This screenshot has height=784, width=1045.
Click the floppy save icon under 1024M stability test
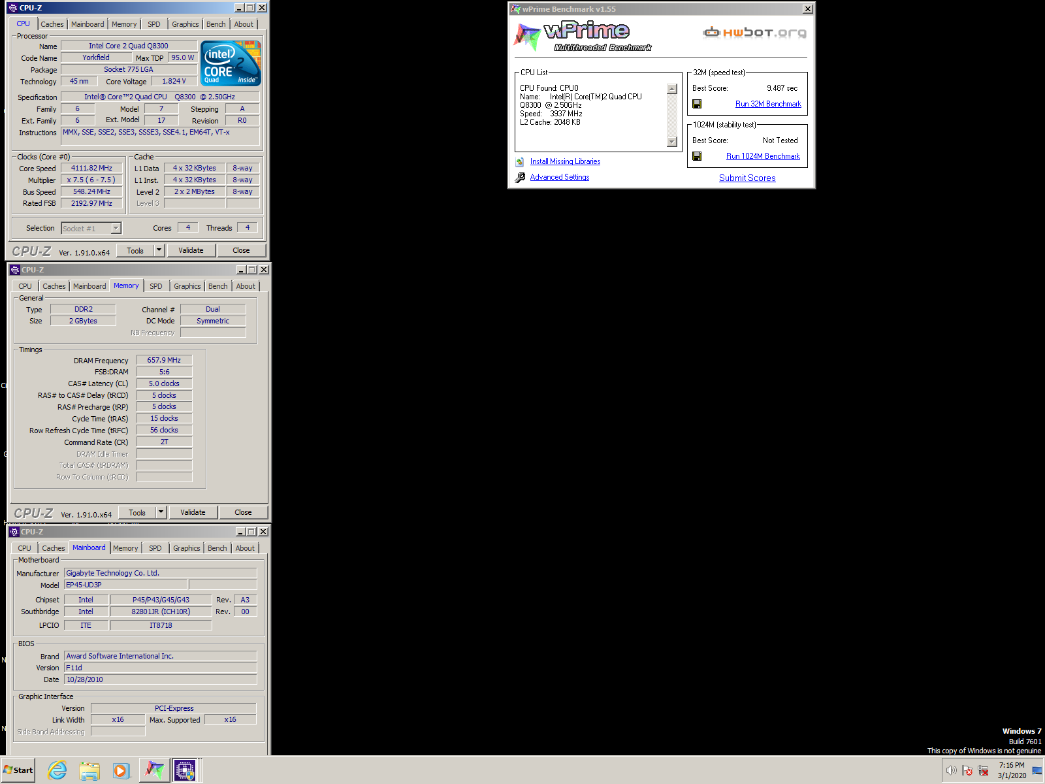pyautogui.click(x=697, y=156)
